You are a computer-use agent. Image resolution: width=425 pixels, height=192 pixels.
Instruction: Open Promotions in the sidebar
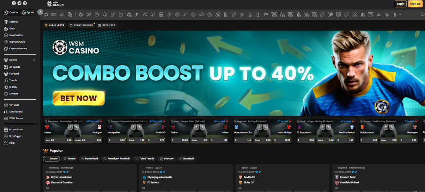13,129
